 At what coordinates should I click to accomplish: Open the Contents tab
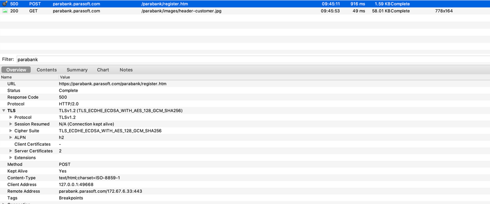coord(47,70)
